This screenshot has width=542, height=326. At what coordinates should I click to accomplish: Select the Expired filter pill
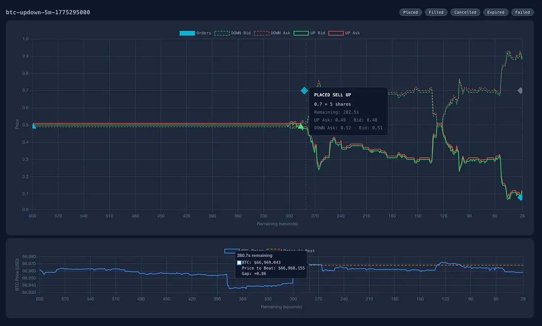pos(496,12)
